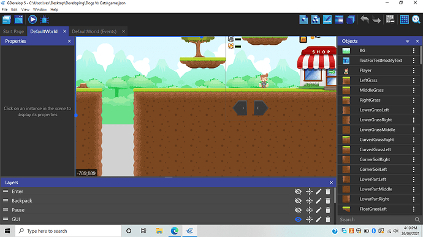Open RightGrass object options menu
423x237 pixels.
click(414, 100)
